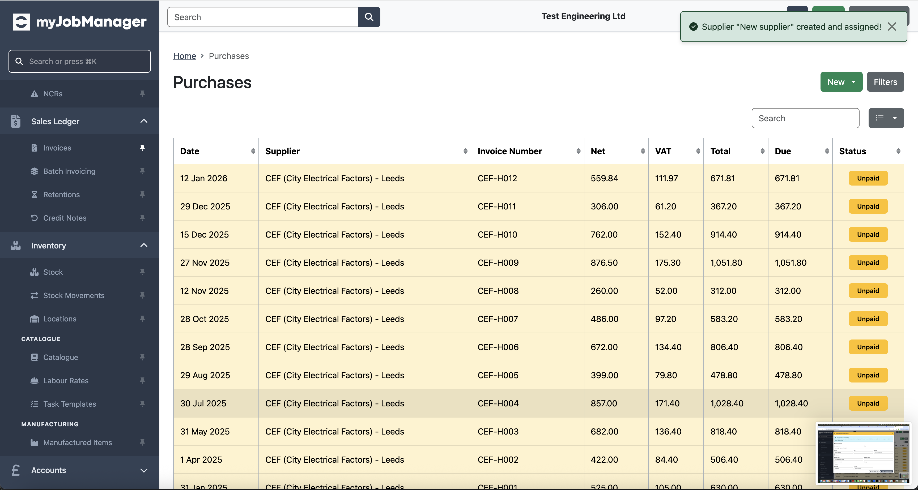This screenshot has width=918, height=490.
Task: Sort table by Supplier column
Action: click(364, 151)
